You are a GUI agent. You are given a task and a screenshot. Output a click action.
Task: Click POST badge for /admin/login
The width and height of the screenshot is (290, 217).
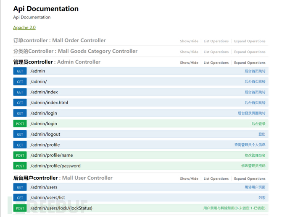coord(20,124)
